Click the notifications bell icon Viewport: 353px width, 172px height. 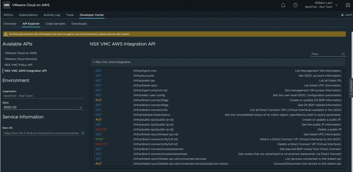[283, 5]
